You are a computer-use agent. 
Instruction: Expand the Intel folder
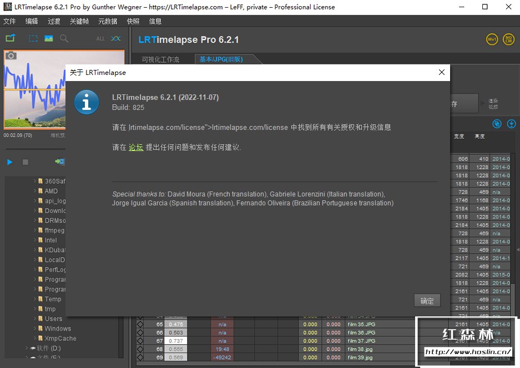click(x=34, y=240)
